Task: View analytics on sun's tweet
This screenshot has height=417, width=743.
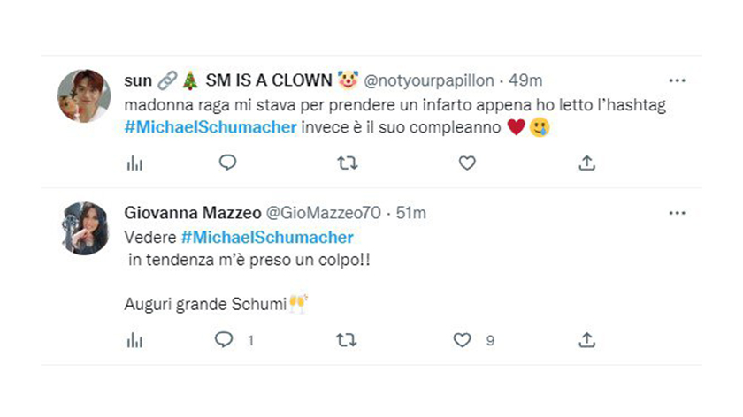Action: coord(135,163)
